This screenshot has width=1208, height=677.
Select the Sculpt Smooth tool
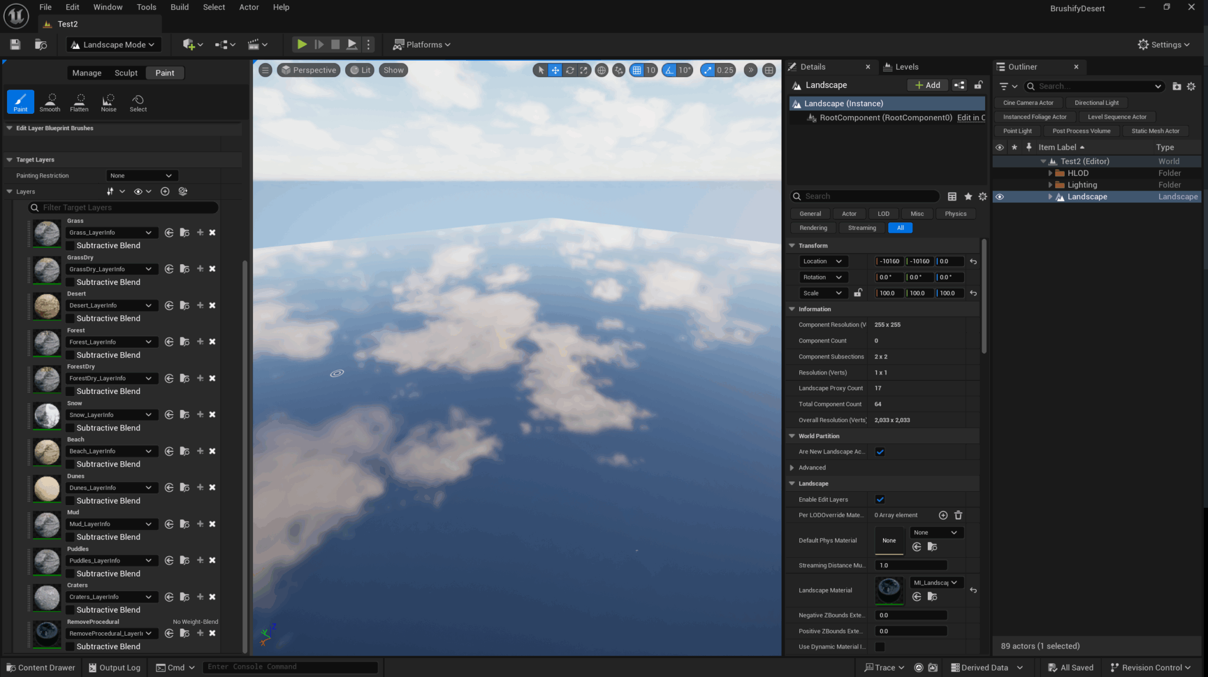point(50,101)
